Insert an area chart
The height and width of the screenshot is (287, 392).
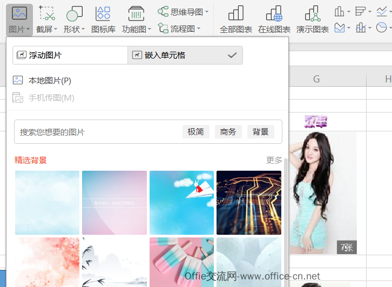(340, 27)
